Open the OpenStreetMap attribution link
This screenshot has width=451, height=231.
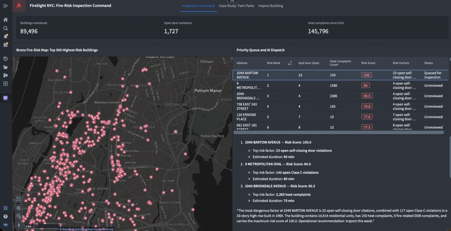pyautogui.click(x=83, y=229)
